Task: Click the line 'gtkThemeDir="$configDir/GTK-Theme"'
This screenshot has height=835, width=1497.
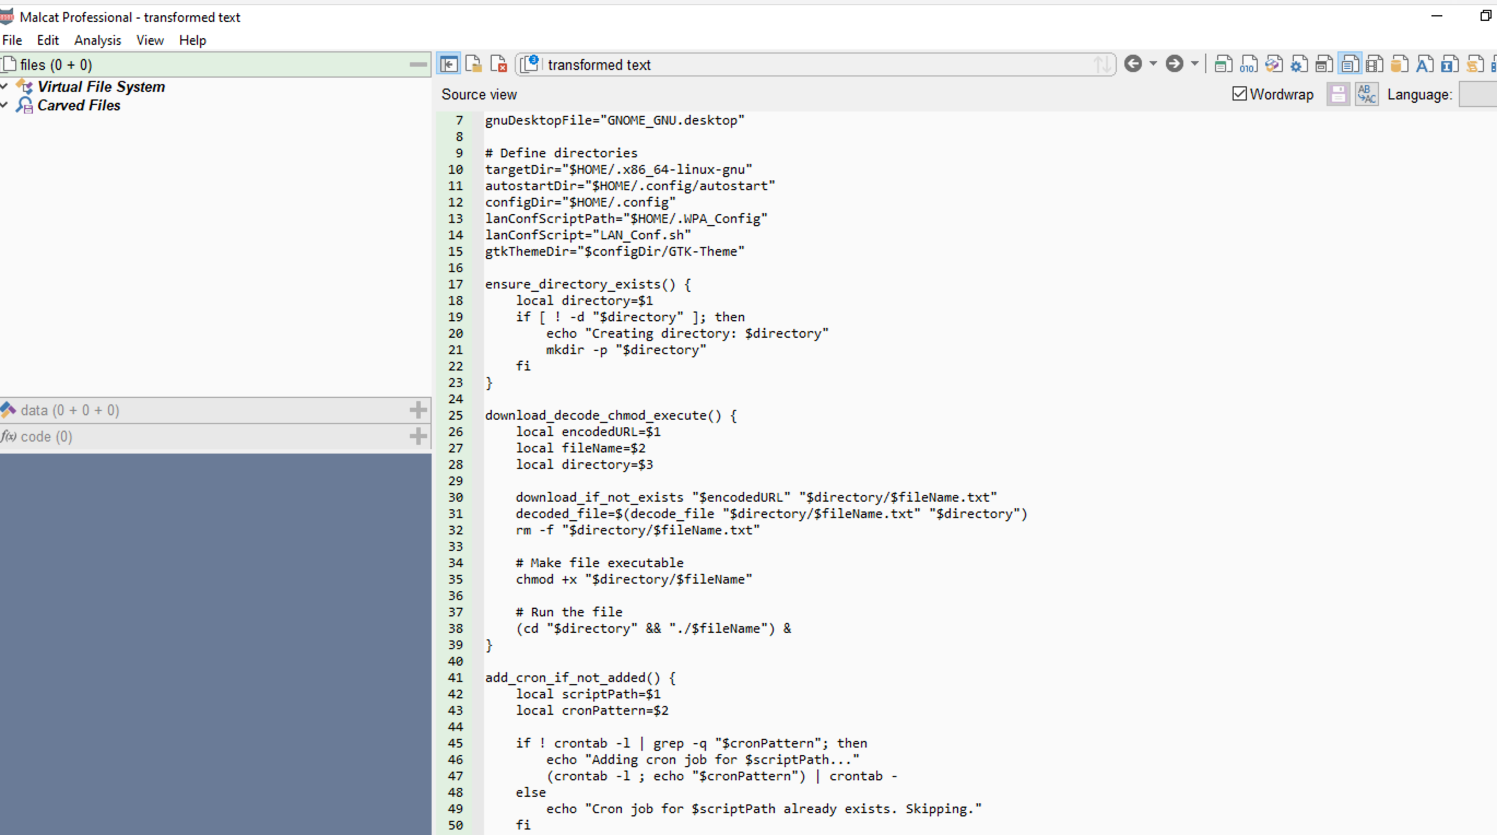Action: pos(615,251)
